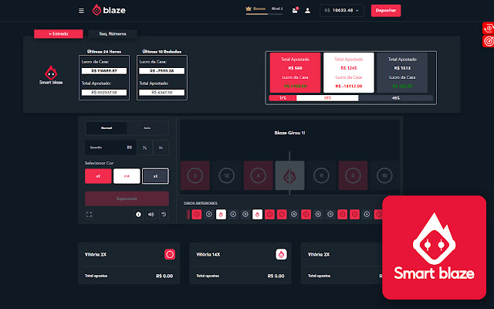Open the game info icon
Screen dimensions: 494x309
(138, 215)
